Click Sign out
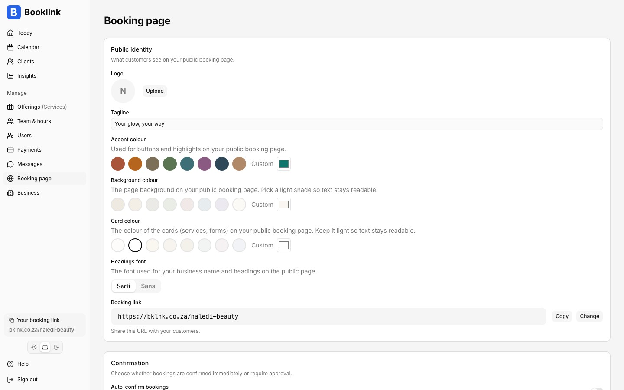 pos(45,380)
